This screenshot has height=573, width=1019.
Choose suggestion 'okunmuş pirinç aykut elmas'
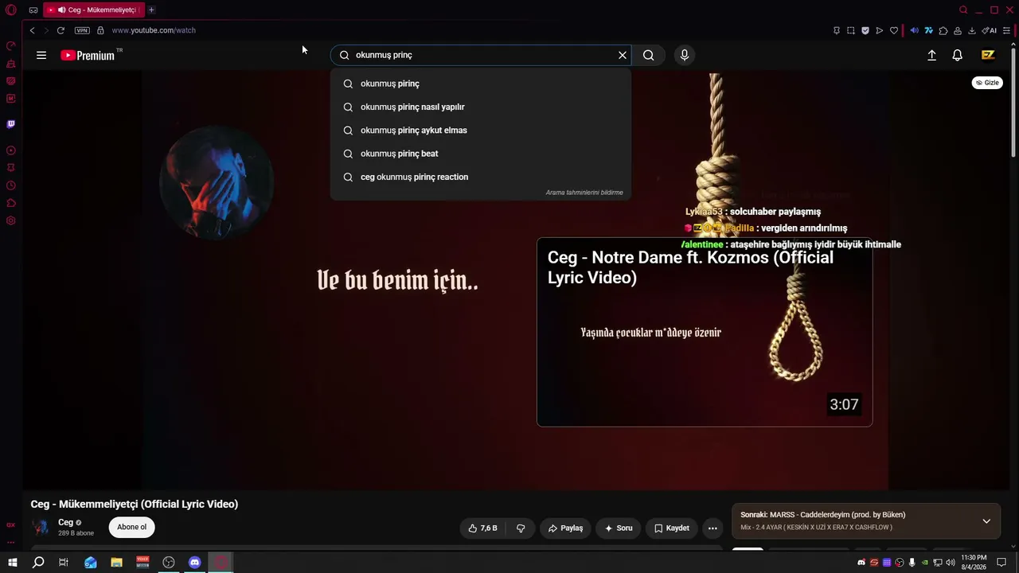click(481, 130)
